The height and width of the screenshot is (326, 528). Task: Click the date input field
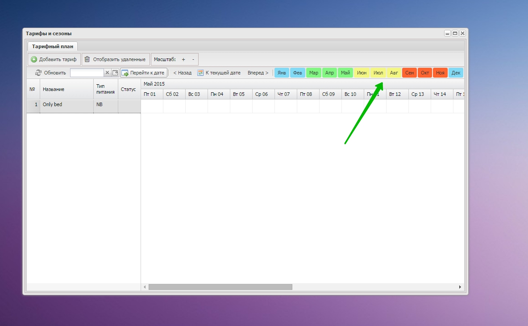click(87, 73)
